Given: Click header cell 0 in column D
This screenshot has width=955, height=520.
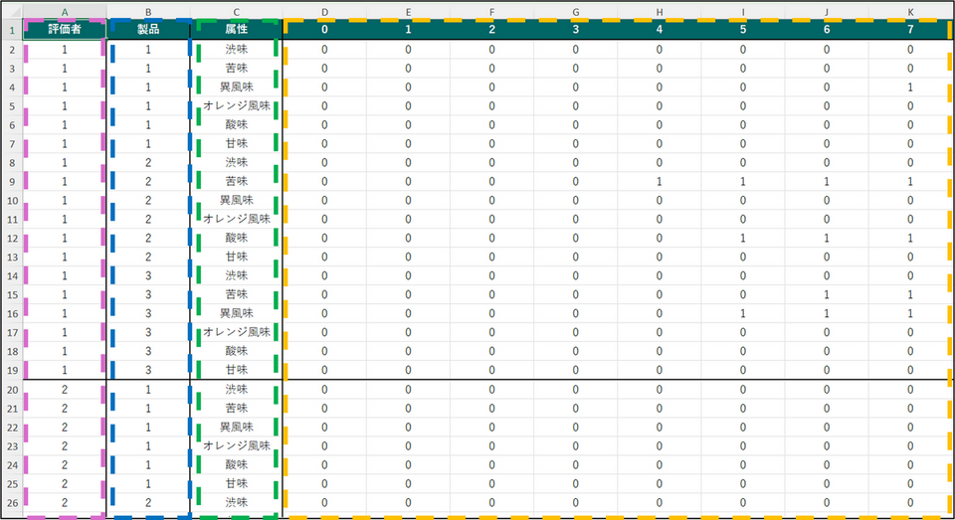Looking at the screenshot, I should 324,29.
